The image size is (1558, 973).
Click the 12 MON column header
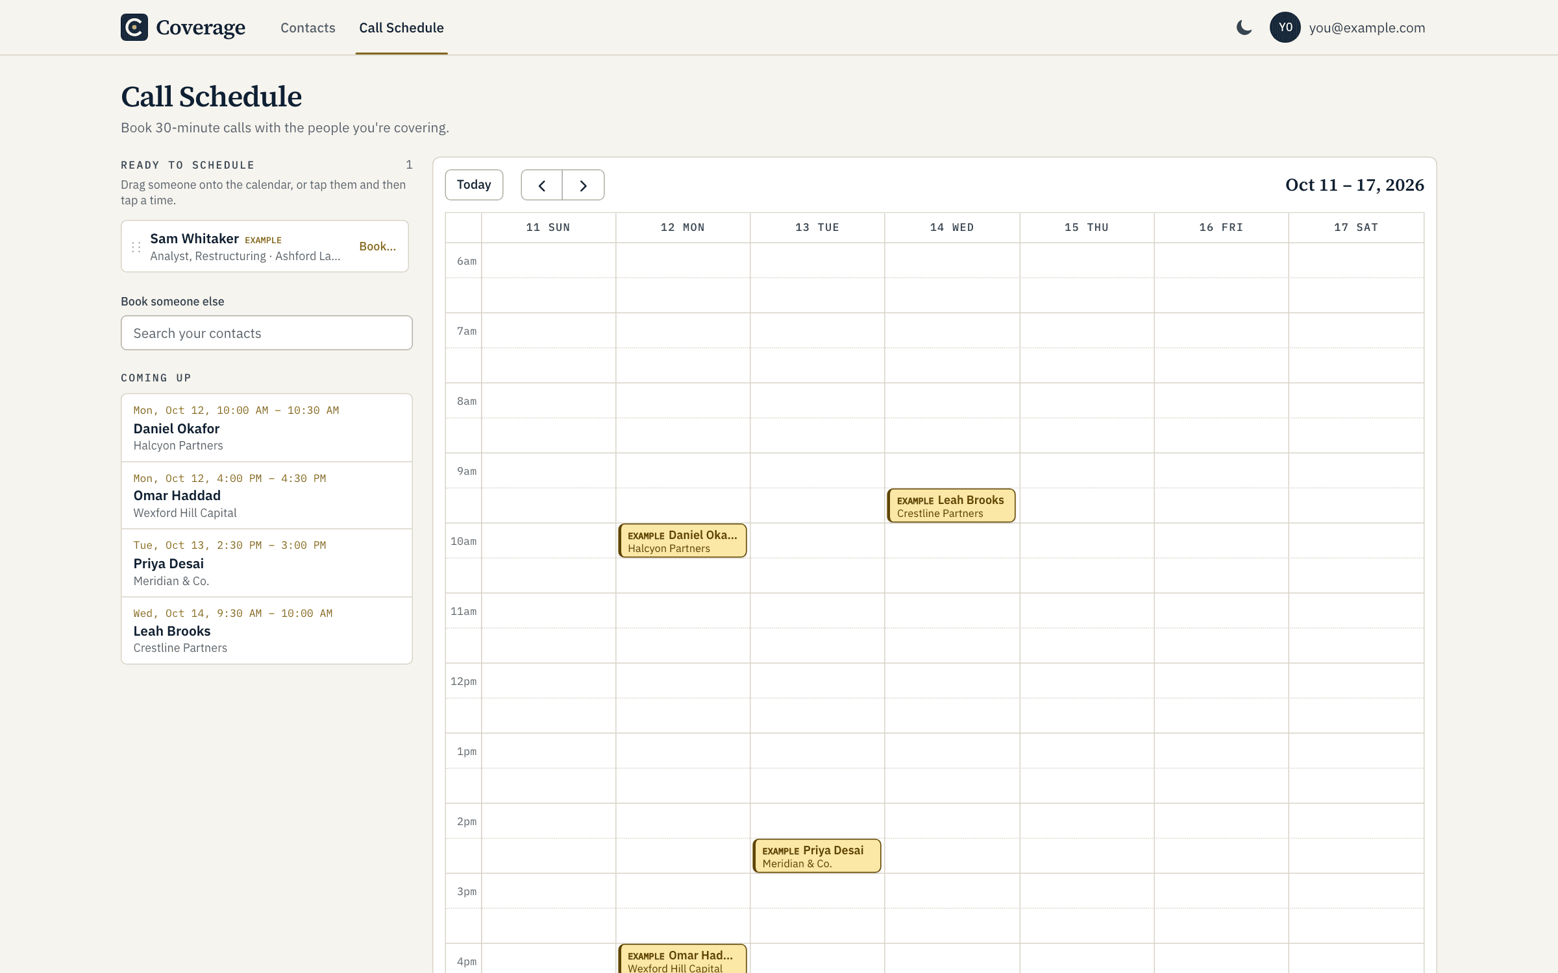tap(683, 228)
